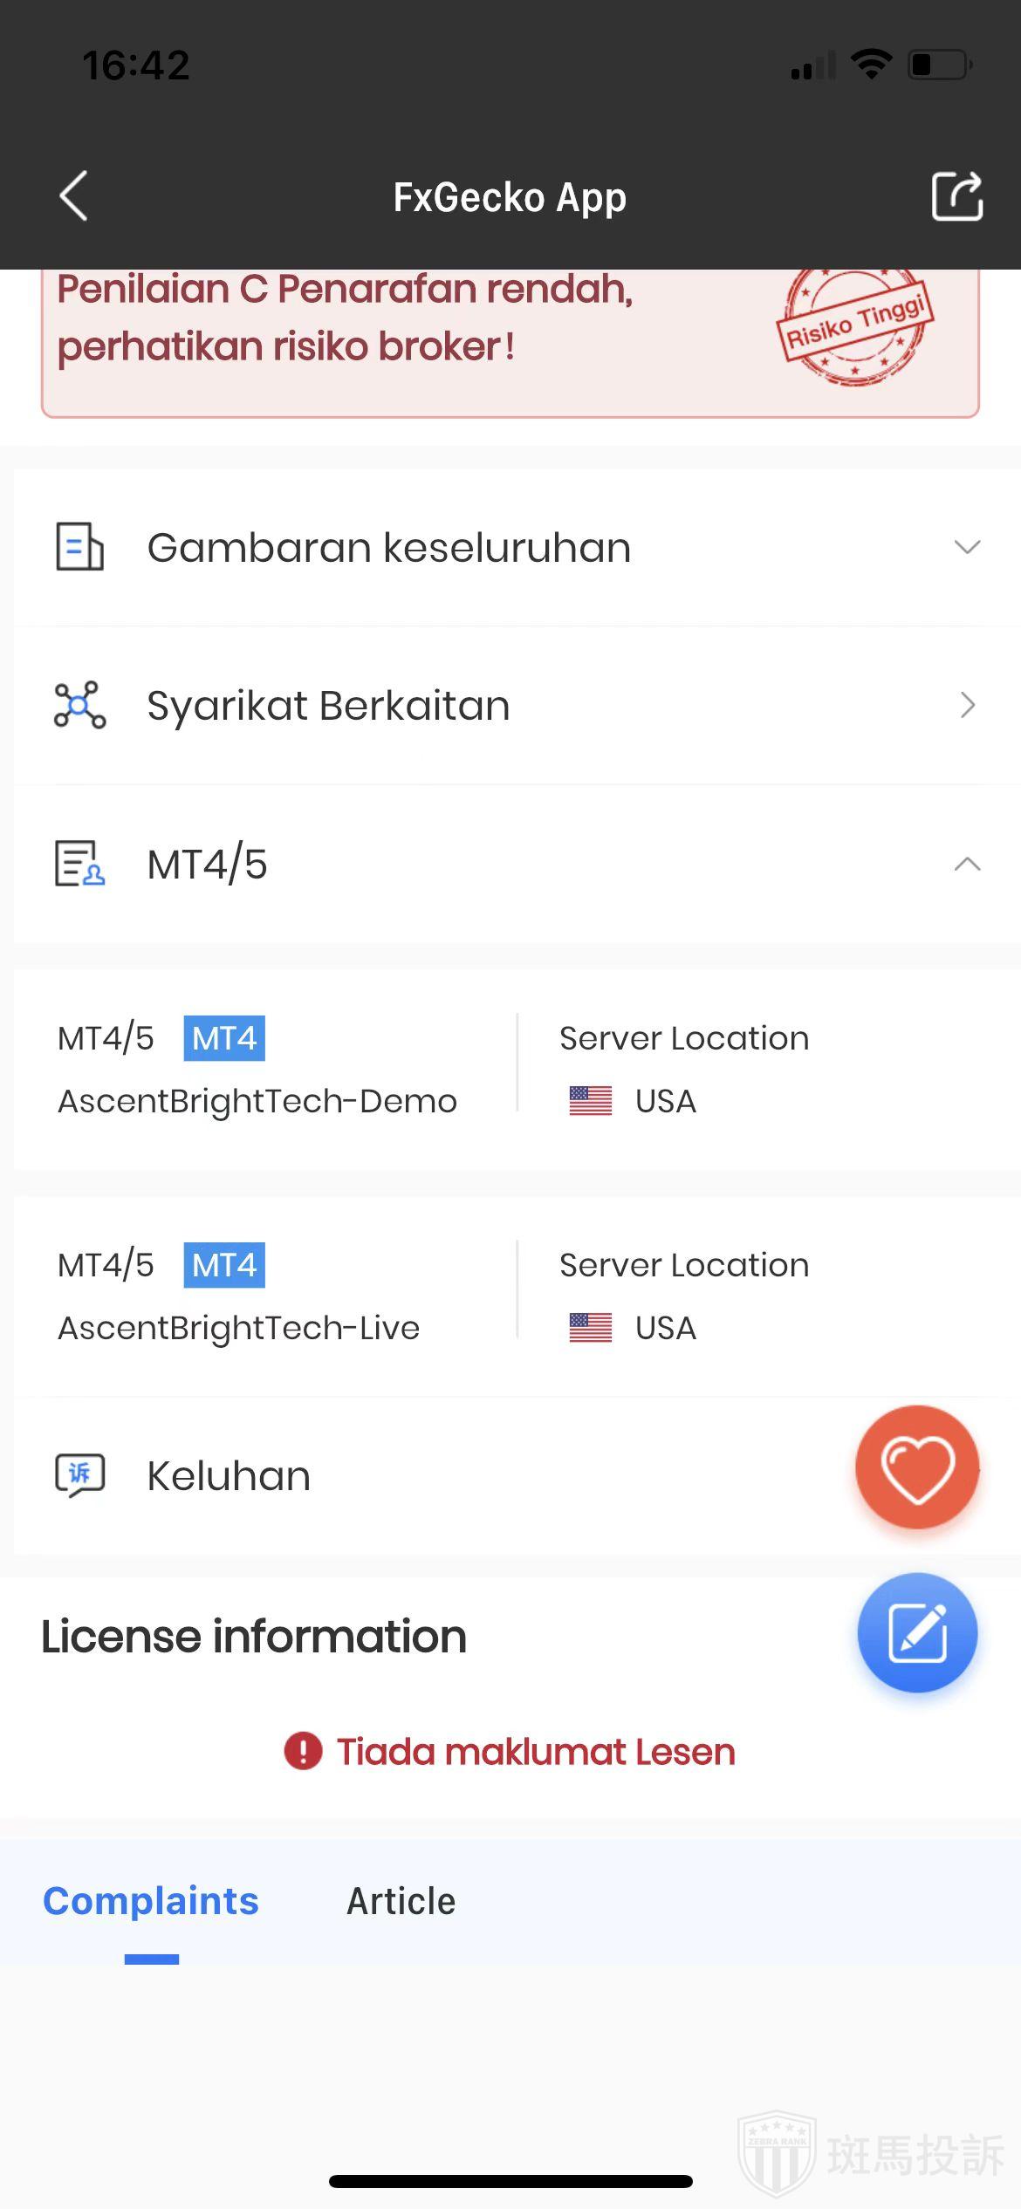
Task: Tap the share icon in header
Action: click(956, 195)
